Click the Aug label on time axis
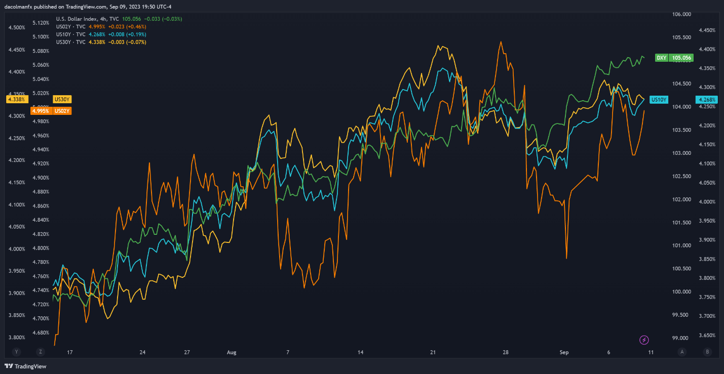The height and width of the screenshot is (374, 724). pyautogui.click(x=232, y=352)
